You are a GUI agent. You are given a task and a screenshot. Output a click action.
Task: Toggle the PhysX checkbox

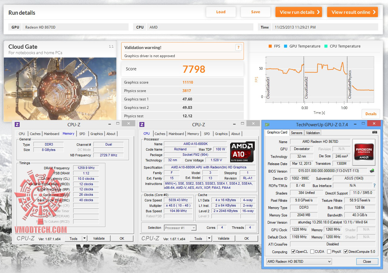pyautogui.click(x=329, y=252)
